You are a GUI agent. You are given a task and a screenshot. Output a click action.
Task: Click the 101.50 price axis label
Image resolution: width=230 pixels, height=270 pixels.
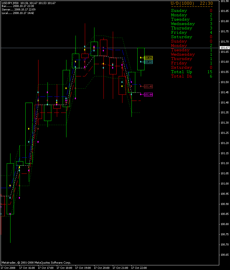[x=225, y=82]
